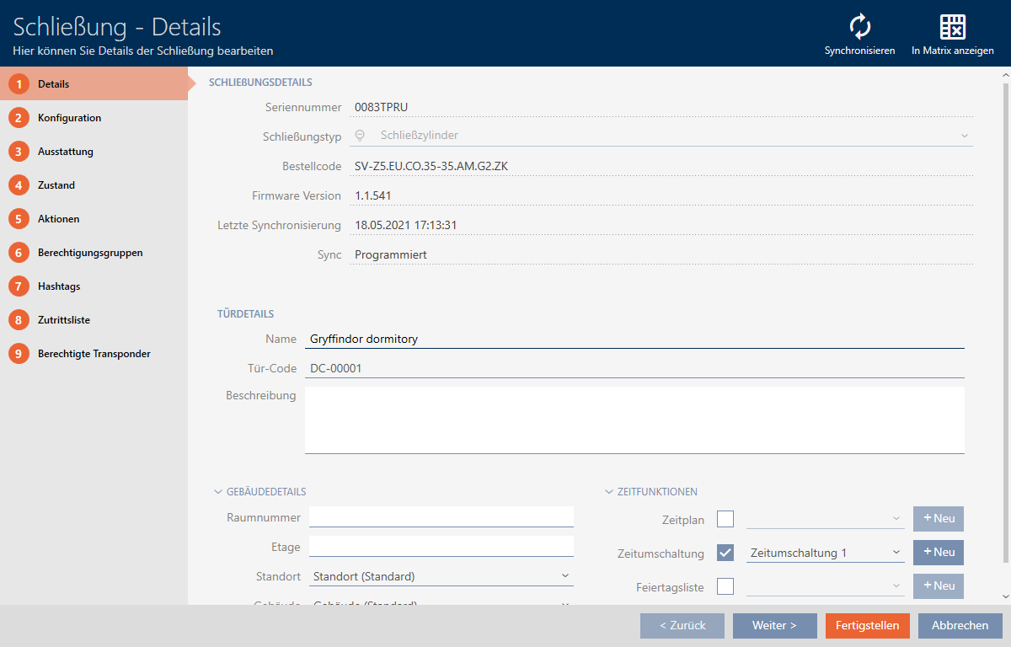The height and width of the screenshot is (647, 1011).
Task: Click the Synchronisieren icon
Action: (x=859, y=27)
